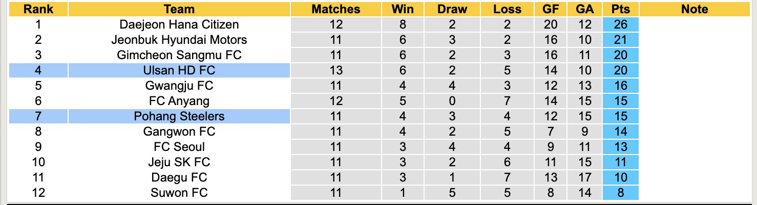The width and height of the screenshot is (757, 205).
Task: Open Daejeon Hana Citizen team name
Action: pyautogui.click(x=179, y=24)
